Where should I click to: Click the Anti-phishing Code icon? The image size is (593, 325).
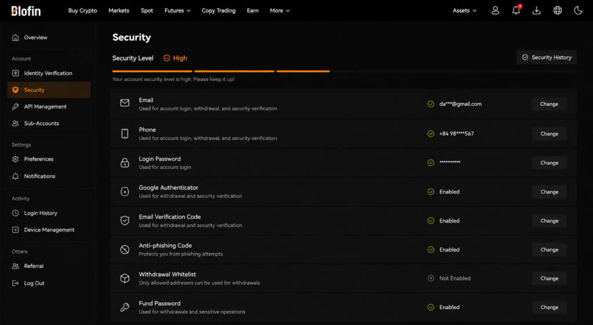pyautogui.click(x=125, y=249)
